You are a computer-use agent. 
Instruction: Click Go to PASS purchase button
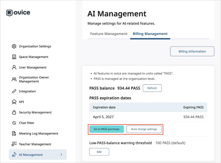(106, 129)
